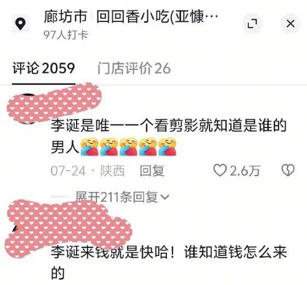Tap the 97人打卡 check-in count
307x285 pixels.
[x=66, y=35]
